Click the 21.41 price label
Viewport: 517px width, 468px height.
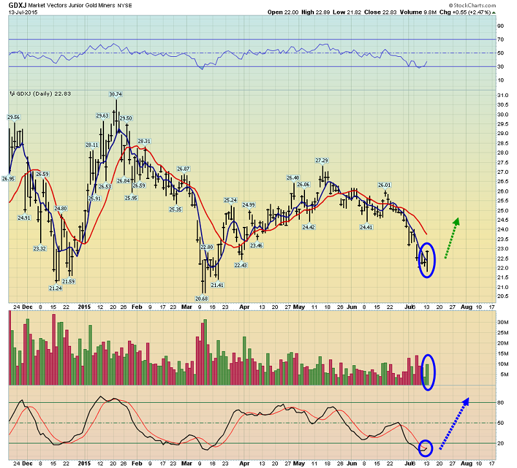click(217, 285)
